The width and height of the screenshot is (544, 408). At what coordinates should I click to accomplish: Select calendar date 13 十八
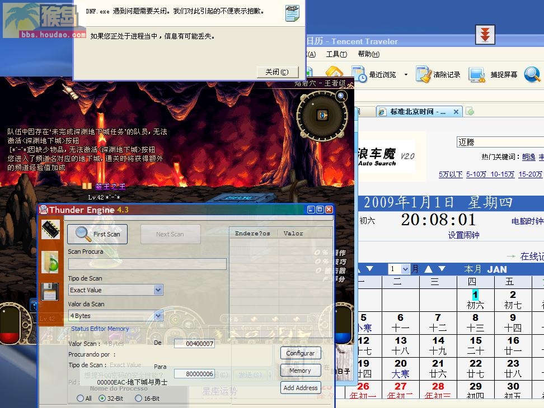[x=400, y=345]
